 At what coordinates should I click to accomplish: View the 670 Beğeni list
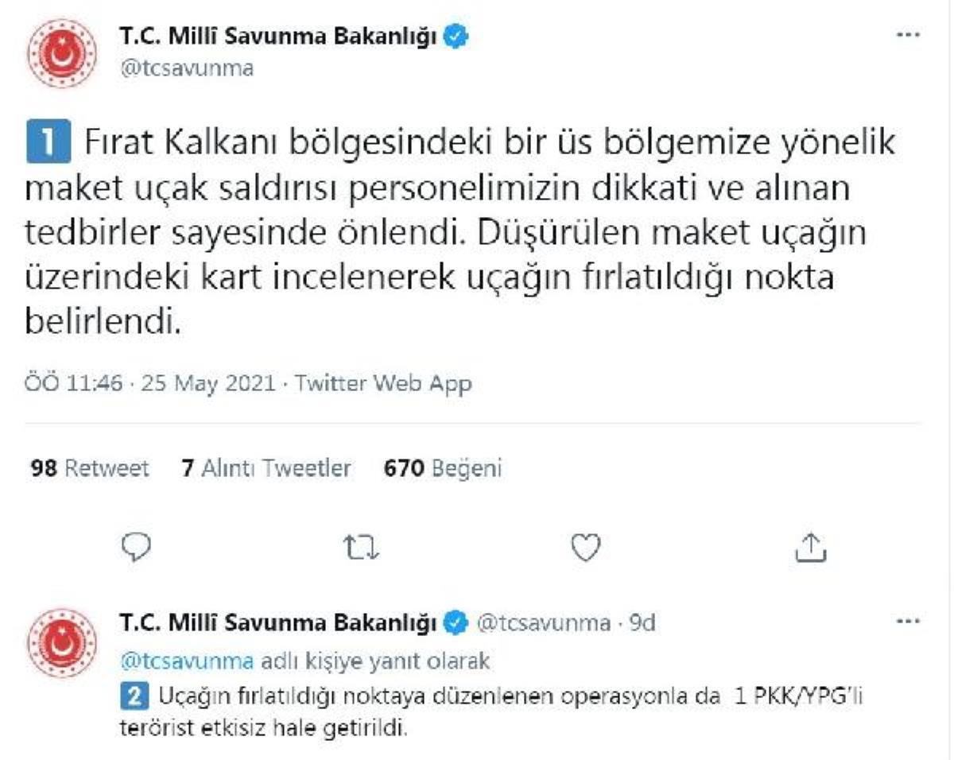(442, 468)
